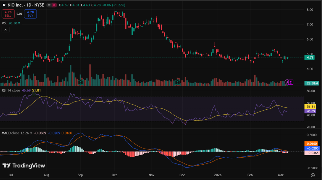Click the green earnings marker near December
Image resolution: width=322 pixels, height=180 pixels.
click(x=177, y=82)
